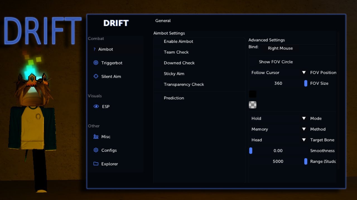Click the Misc icon in the sidebar
Screen dimensions: 357x200
[x=96, y=137]
